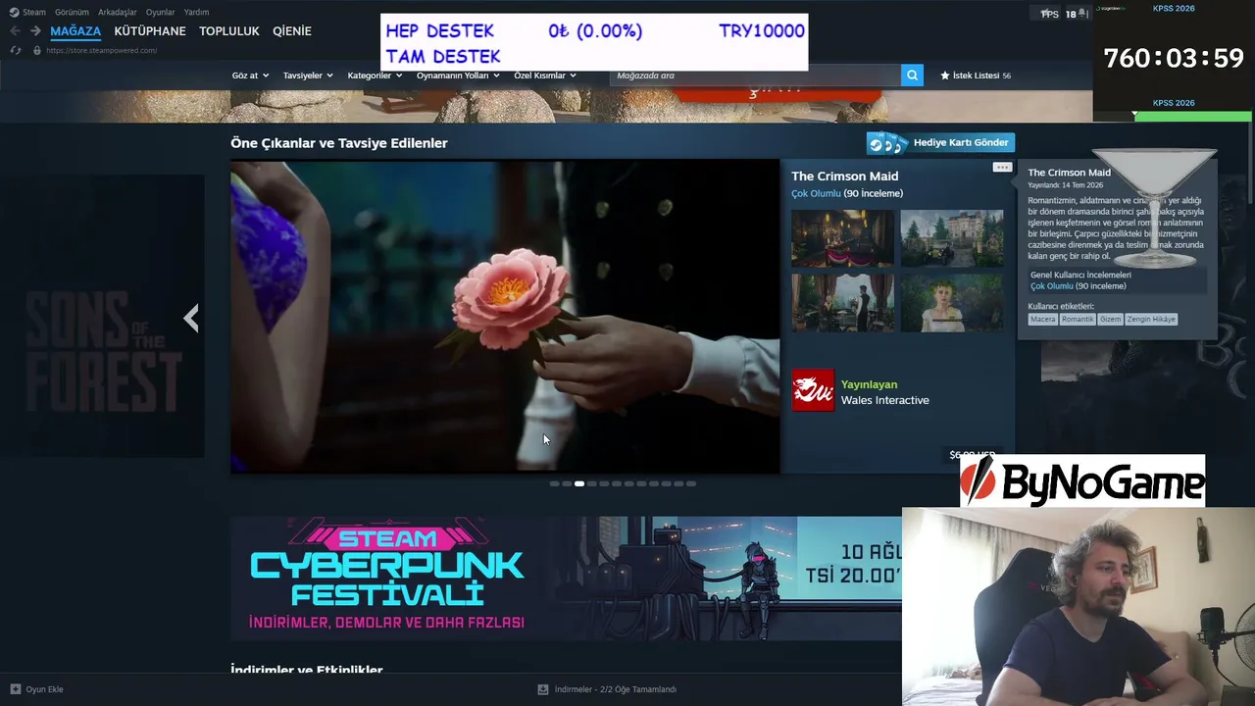Go back with the left navigation arrow
Image resolution: width=1255 pixels, height=706 pixels.
click(x=15, y=30)
